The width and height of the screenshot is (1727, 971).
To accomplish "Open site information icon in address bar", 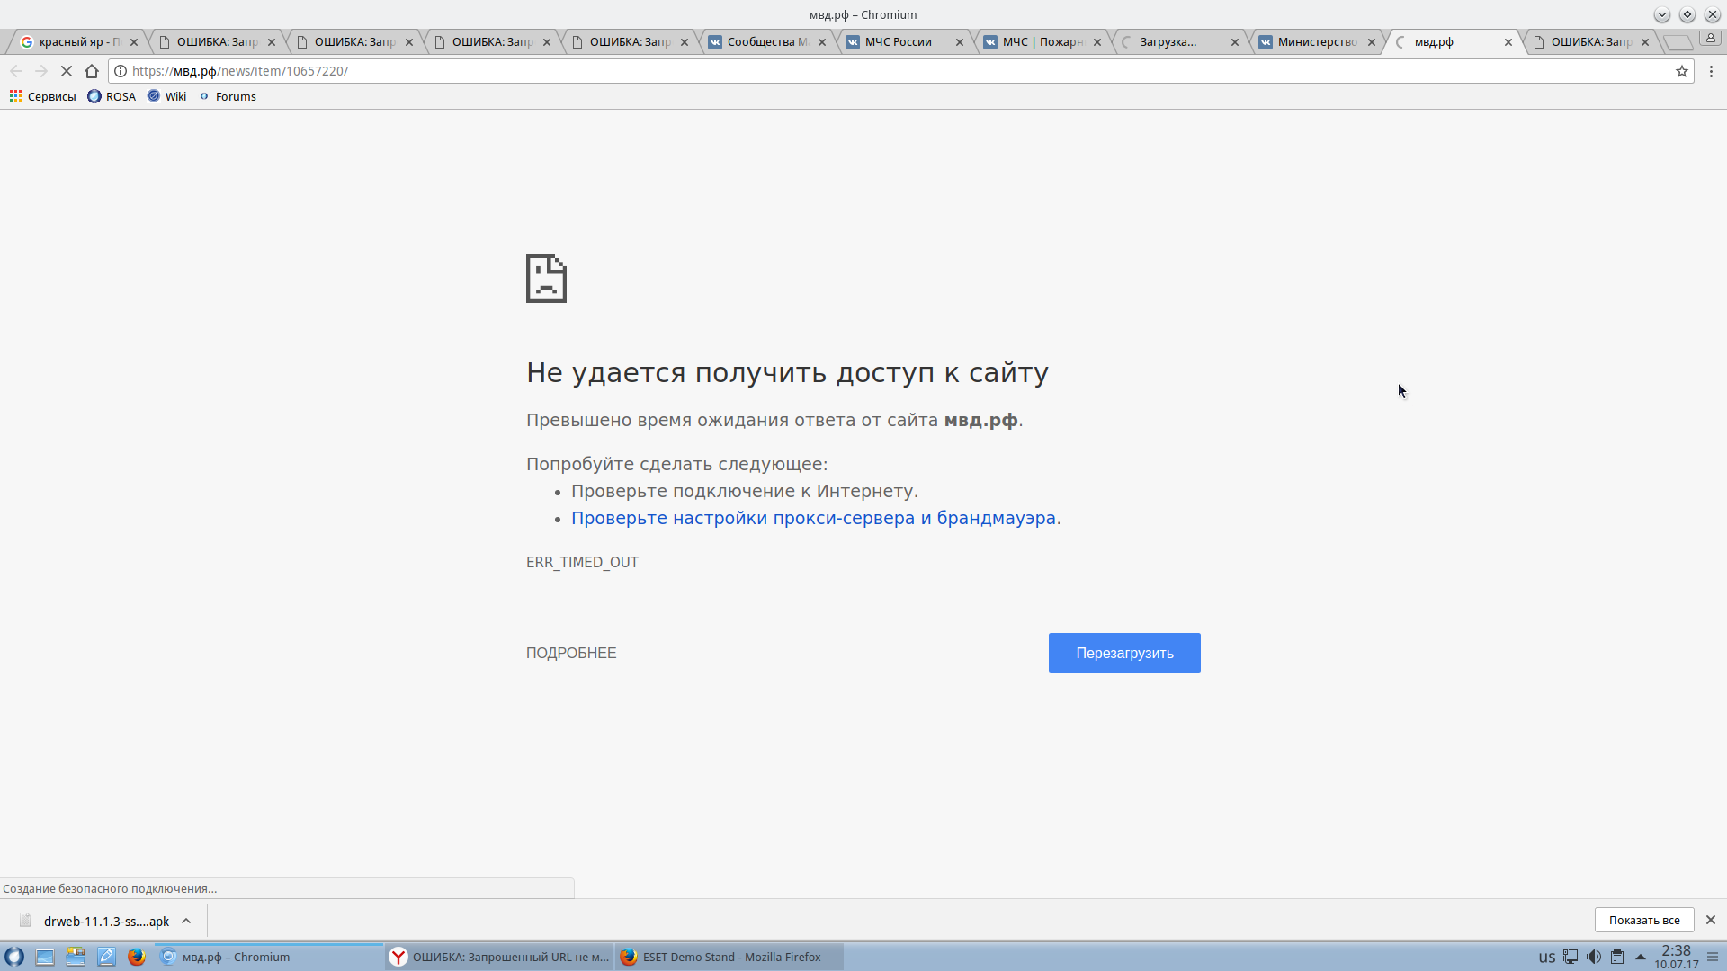I will [121, 71].
